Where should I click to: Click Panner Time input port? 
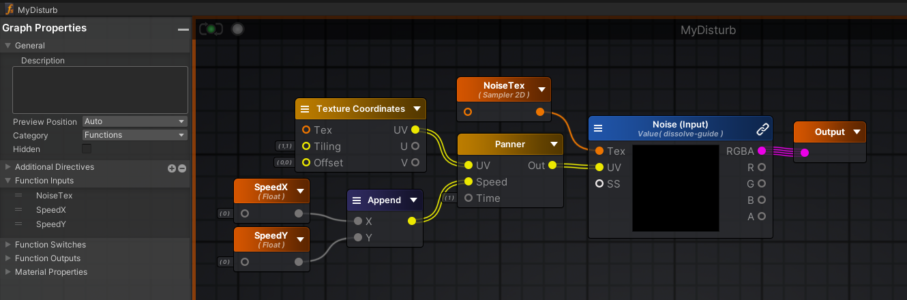point(469,198)
